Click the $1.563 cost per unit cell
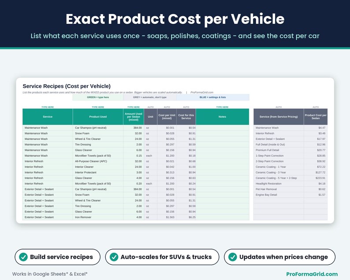 coord(167,217)
